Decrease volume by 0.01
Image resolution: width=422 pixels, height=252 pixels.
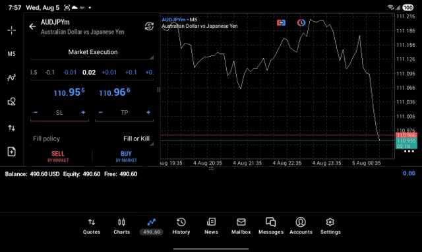tap(70, 73)
